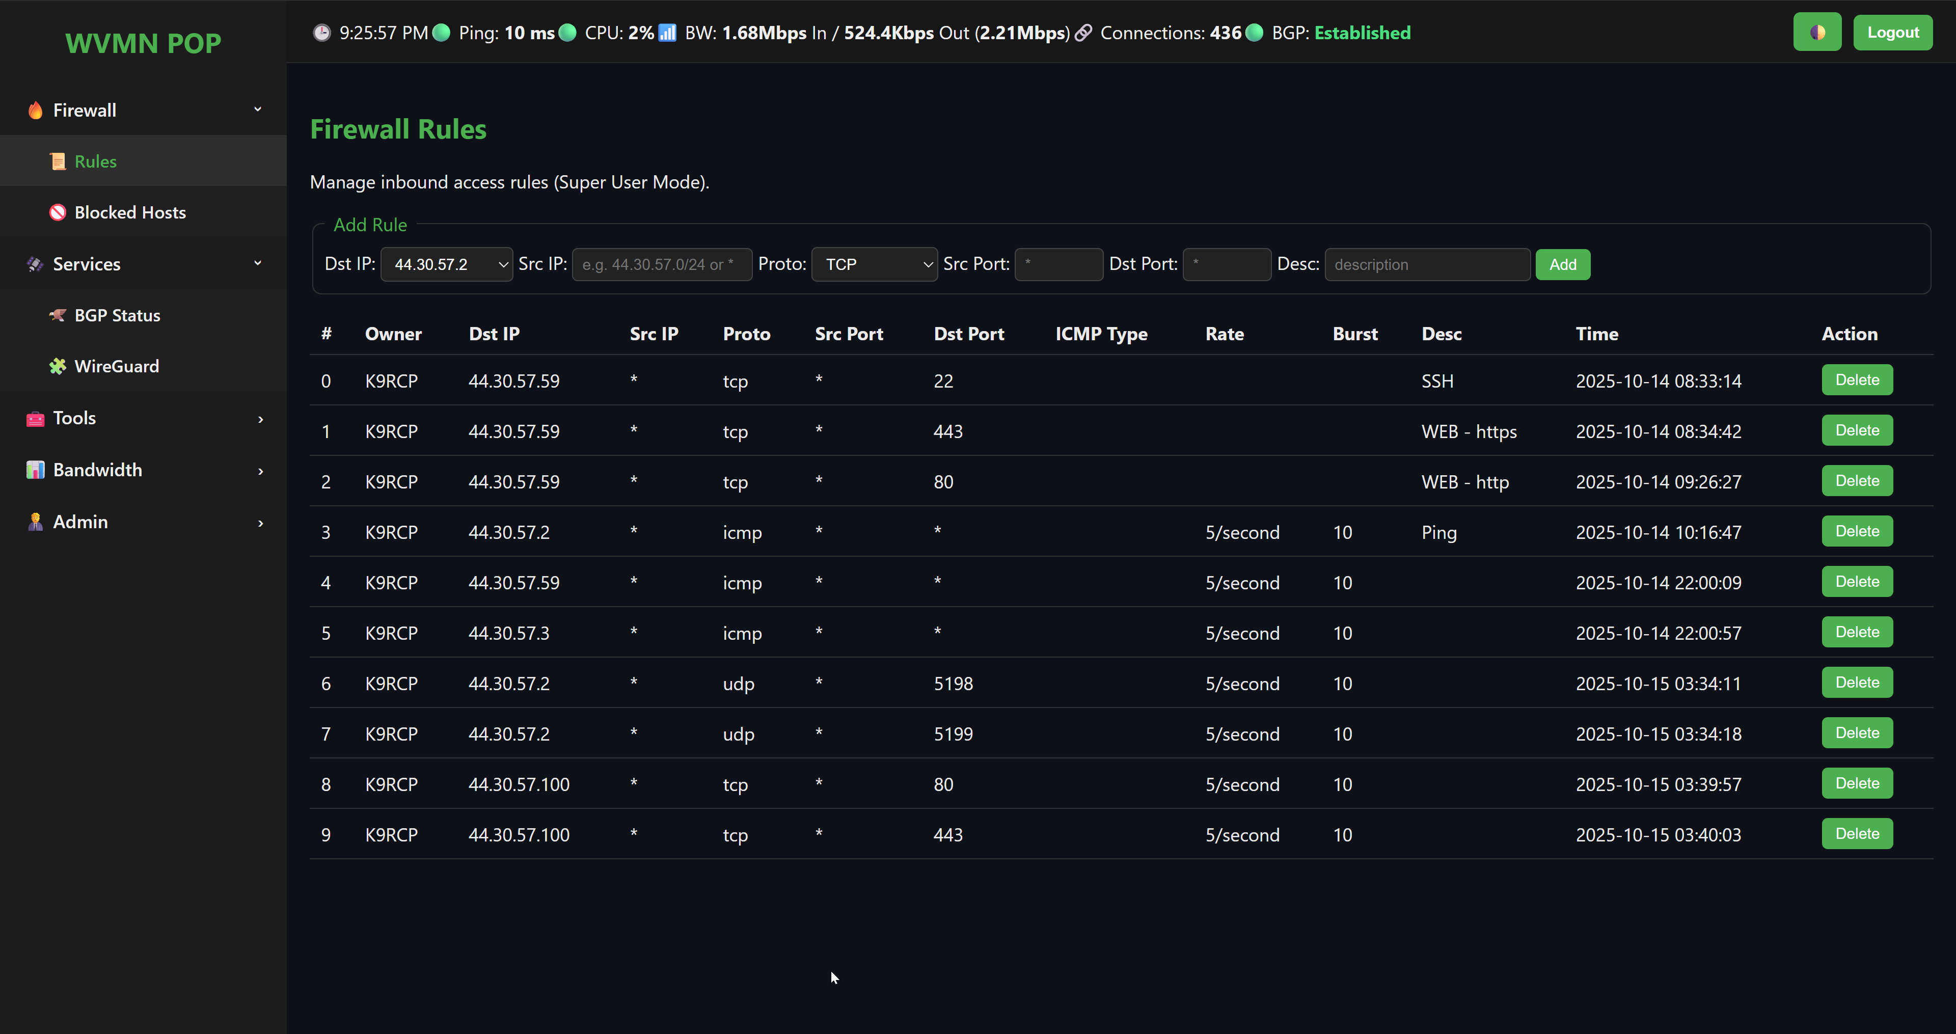Screen dimensions: 1956x1034
Task: Toggle the dark/light theme button
Action: (x=1816, y=33)
